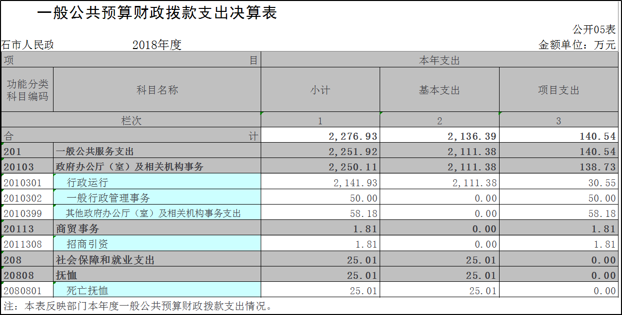Click the 一般公共服务支出 row name

[95, 152]
